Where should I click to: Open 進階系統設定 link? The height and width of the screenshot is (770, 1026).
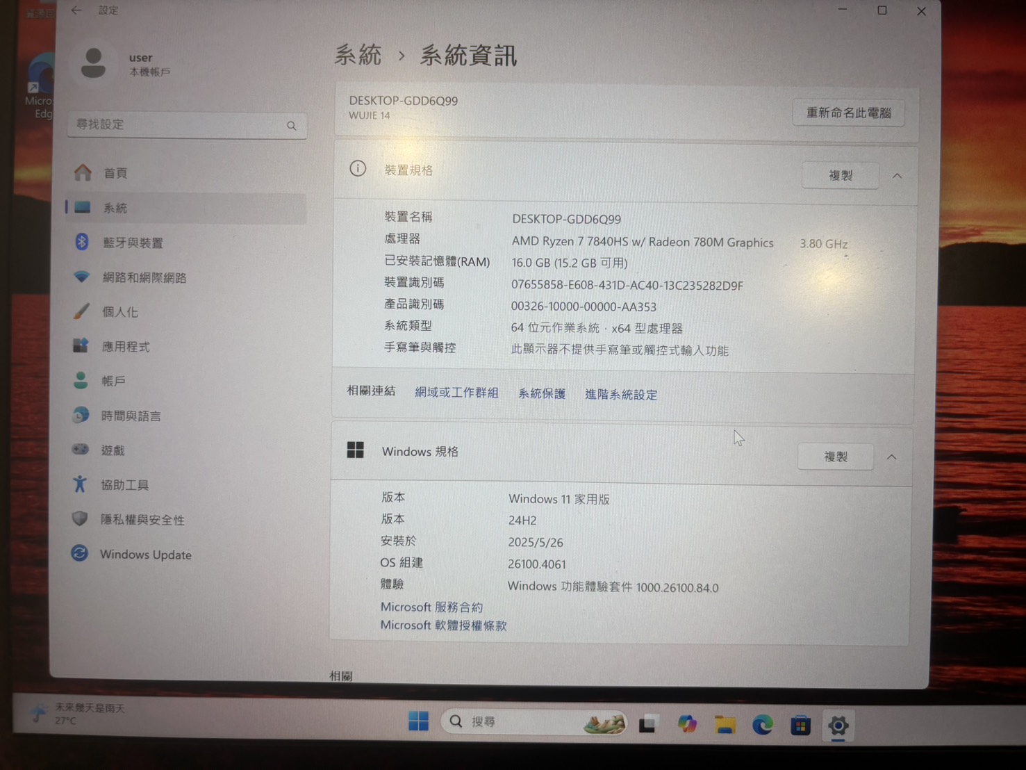621,395
